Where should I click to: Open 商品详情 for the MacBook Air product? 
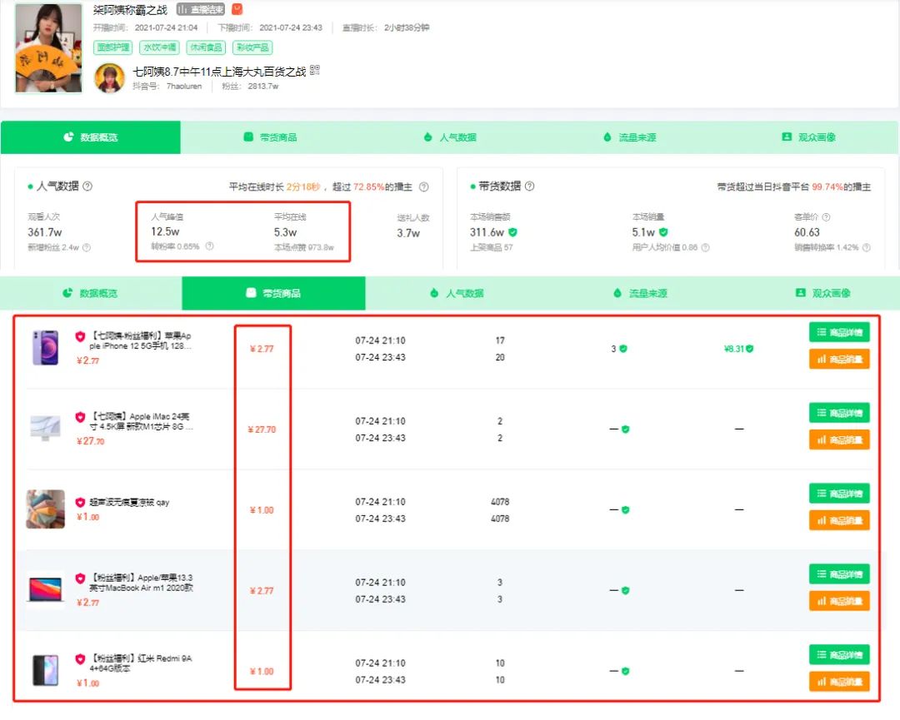[839, 574]
